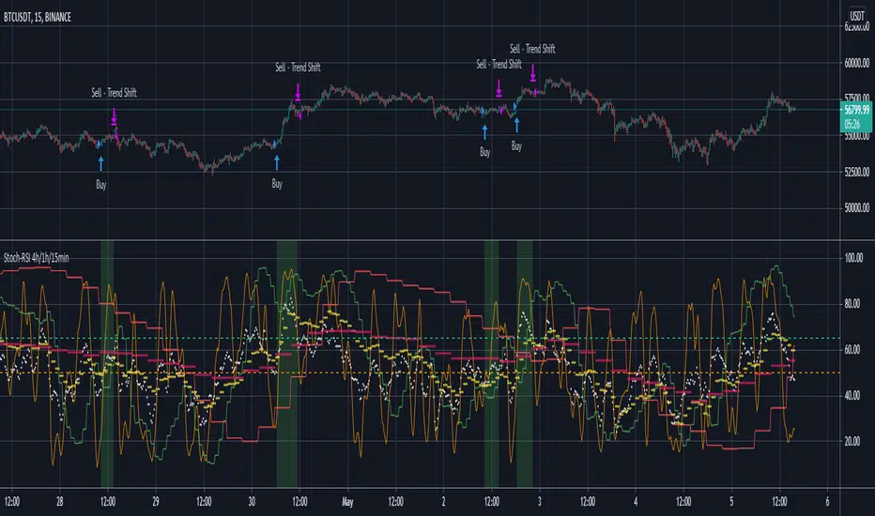The width and height of the screenshot is (875, 516).
Task: Open the USDT currency selector on price axis
Action: point(856,16)
